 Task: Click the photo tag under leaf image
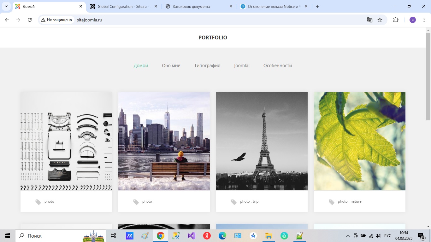(343, 201)
